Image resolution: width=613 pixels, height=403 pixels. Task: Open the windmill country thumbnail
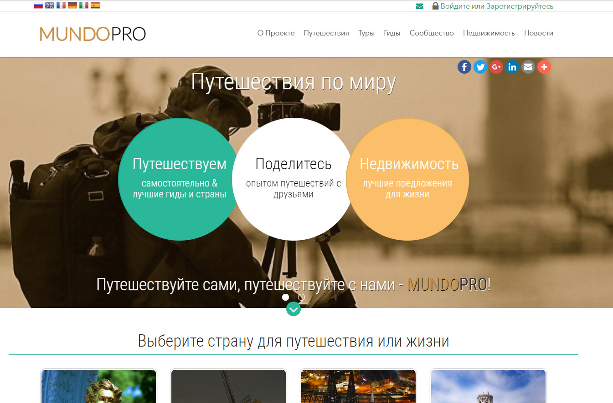click(x=229, y=386)
